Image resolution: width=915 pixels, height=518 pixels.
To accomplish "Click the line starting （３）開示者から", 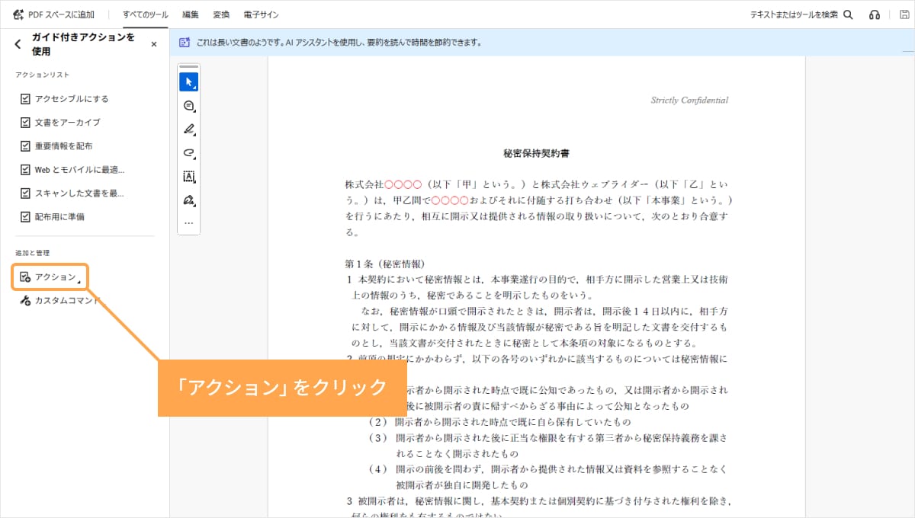I will click(x=547, y=438).
